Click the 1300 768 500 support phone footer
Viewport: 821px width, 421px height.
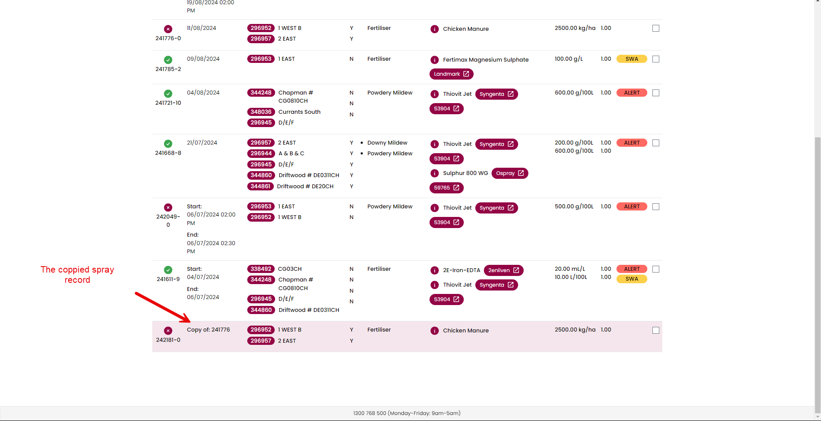pyautogui.click(x=407, y=413)
